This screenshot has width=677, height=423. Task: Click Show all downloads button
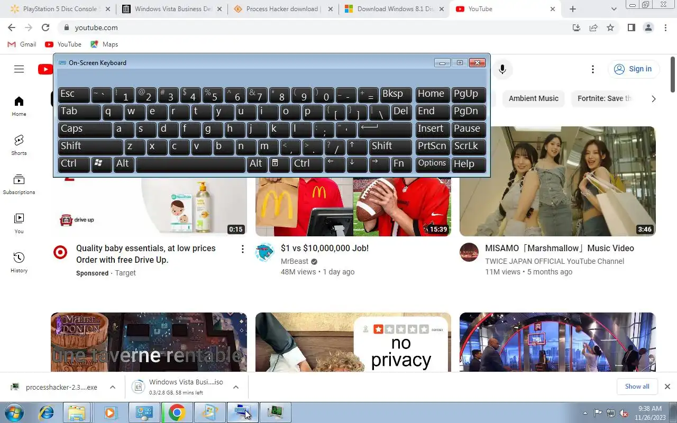coord(637,387)
